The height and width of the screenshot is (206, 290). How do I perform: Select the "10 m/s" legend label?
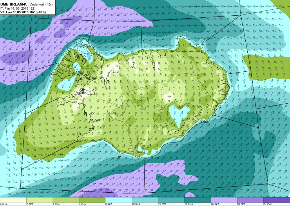pos(136,204)
